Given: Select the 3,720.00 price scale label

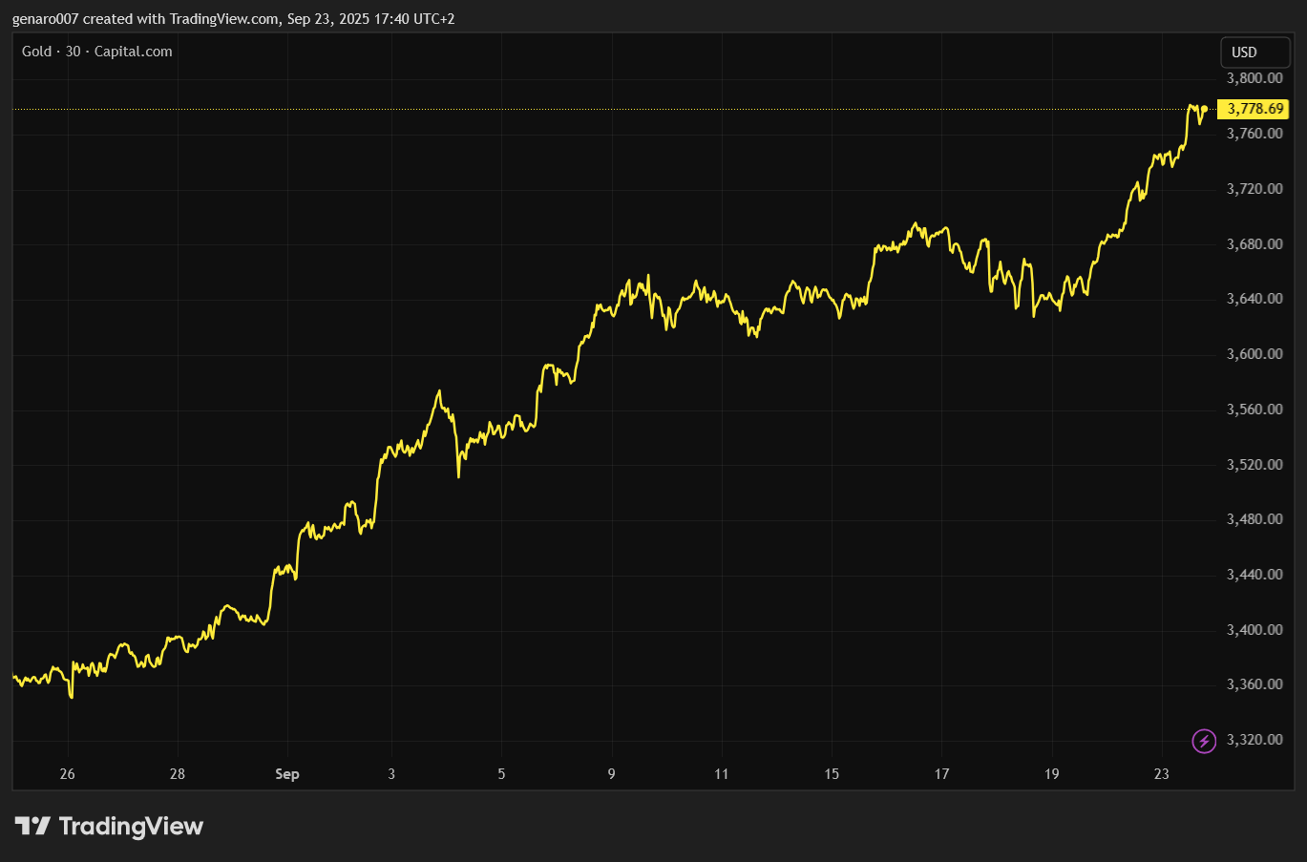Looking at the screenshot, I should click(x=1254, y=189).
